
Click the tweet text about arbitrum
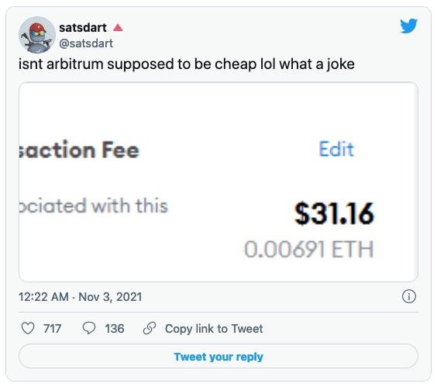pyautogui.click(x=187, y=64)
